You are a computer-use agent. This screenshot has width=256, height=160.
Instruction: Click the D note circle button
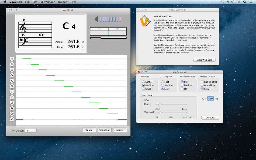point(12,108)
